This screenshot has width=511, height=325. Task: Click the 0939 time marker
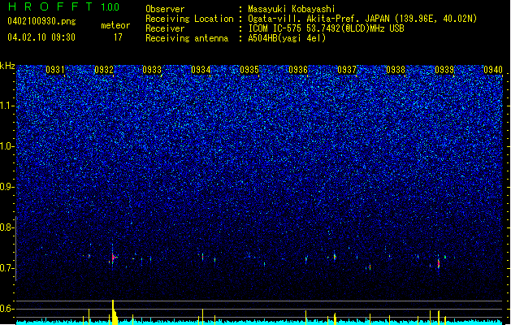click(444, 70)
